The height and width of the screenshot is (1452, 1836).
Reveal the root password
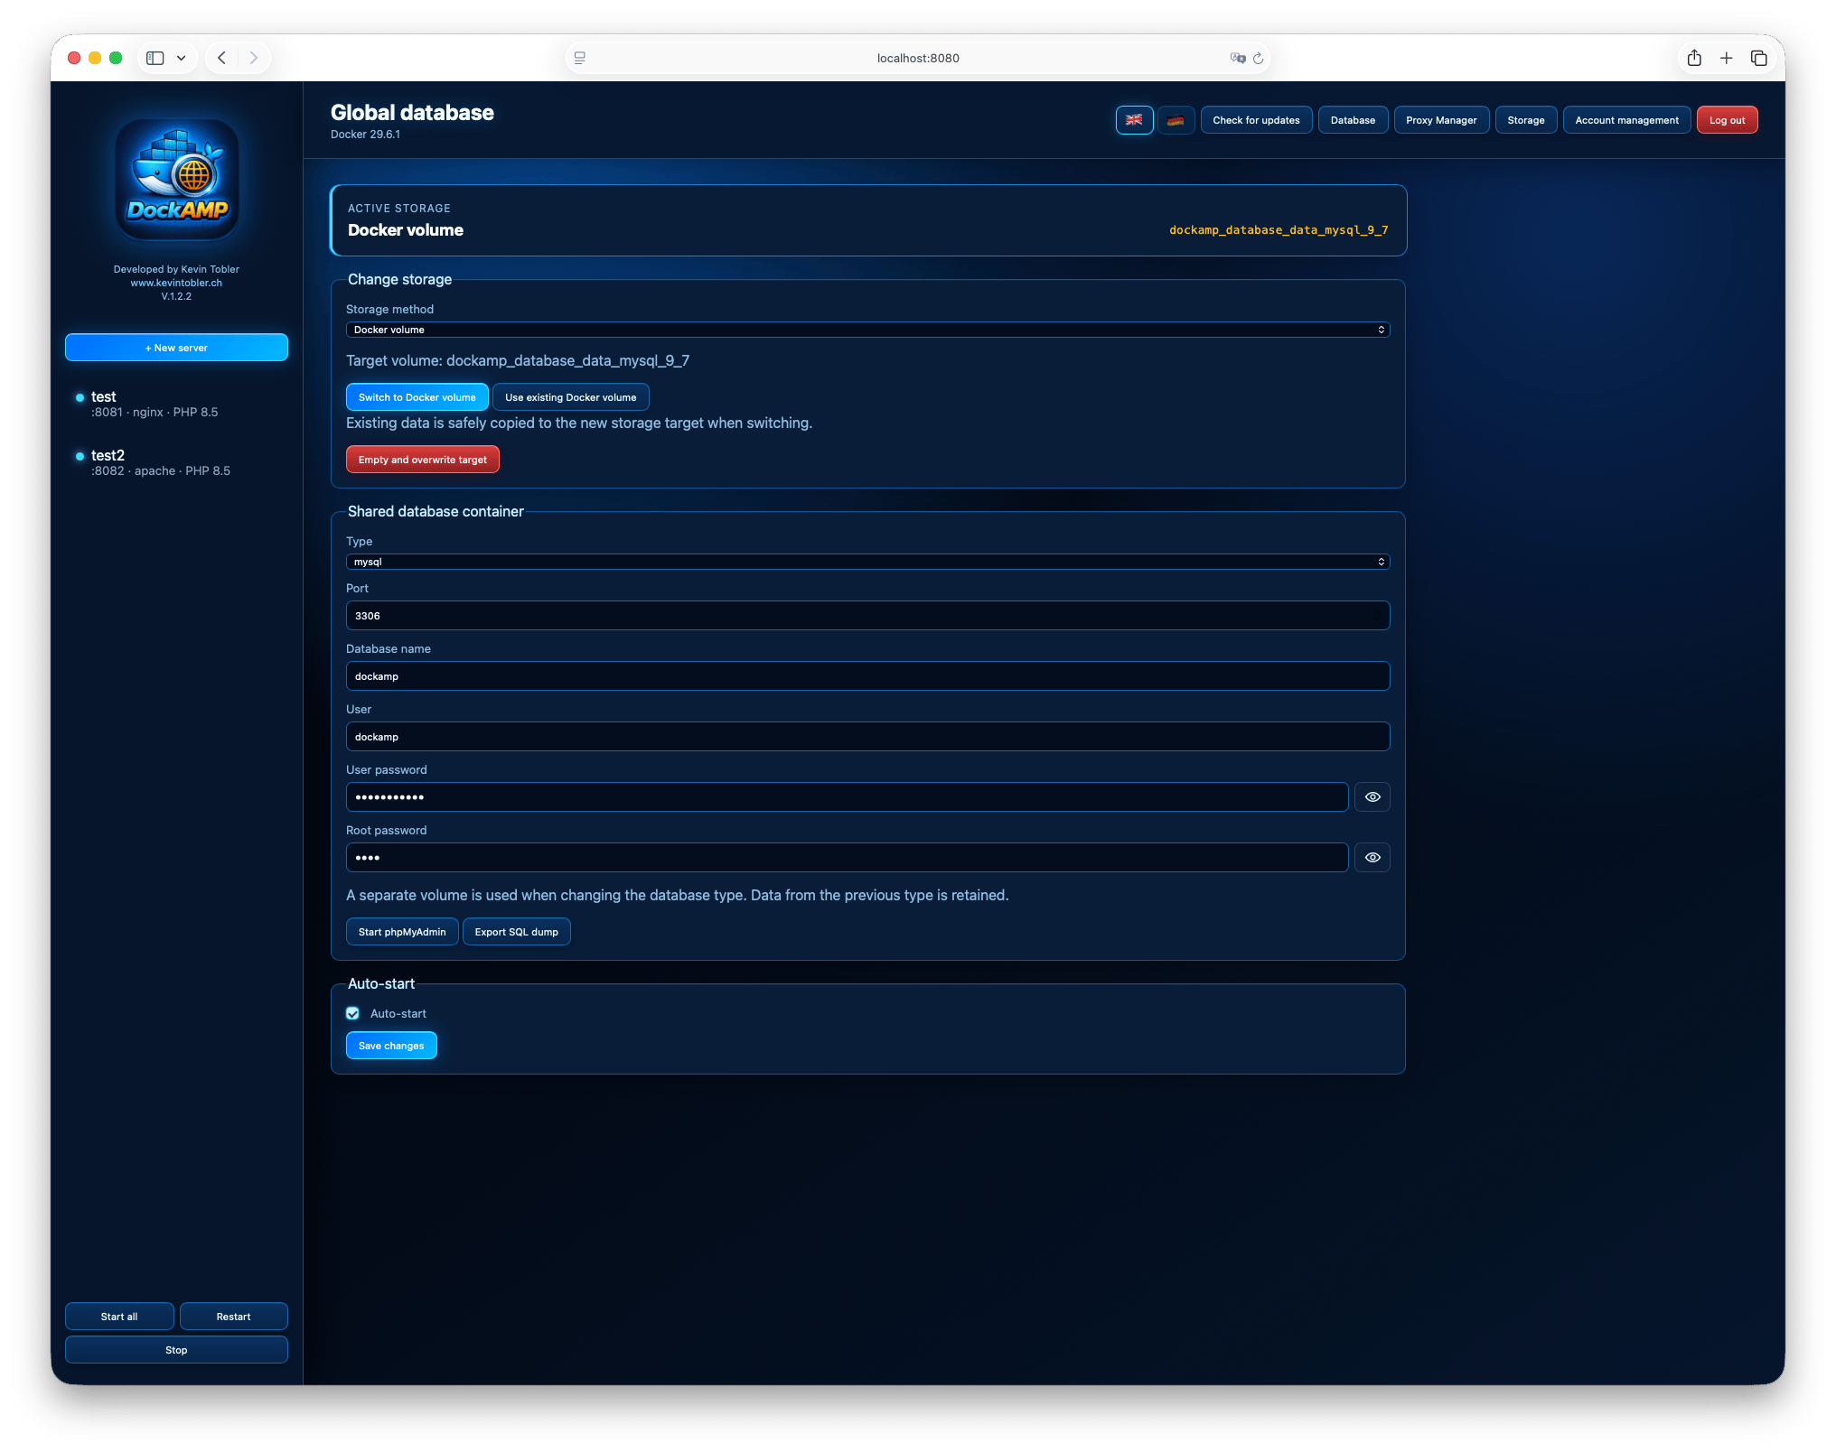click(x=1372, y=858)
